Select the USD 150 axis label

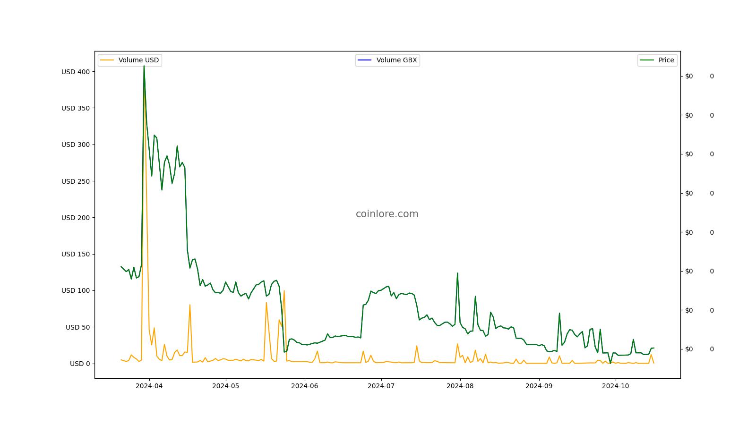(x=76, y=254)
